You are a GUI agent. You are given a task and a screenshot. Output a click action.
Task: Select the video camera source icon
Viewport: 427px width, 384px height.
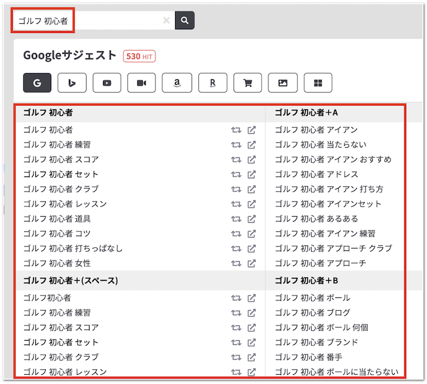click(x=142, y=82)
